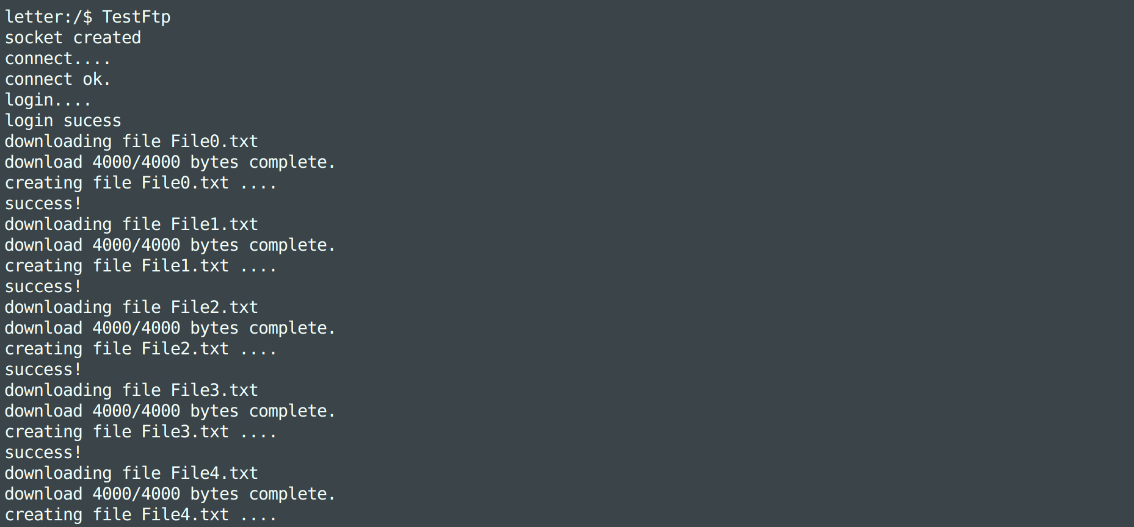Click the 'login....' output line
Viewport: 1134px width, 527px height.
pyautogui.click(x=48, y=100)
